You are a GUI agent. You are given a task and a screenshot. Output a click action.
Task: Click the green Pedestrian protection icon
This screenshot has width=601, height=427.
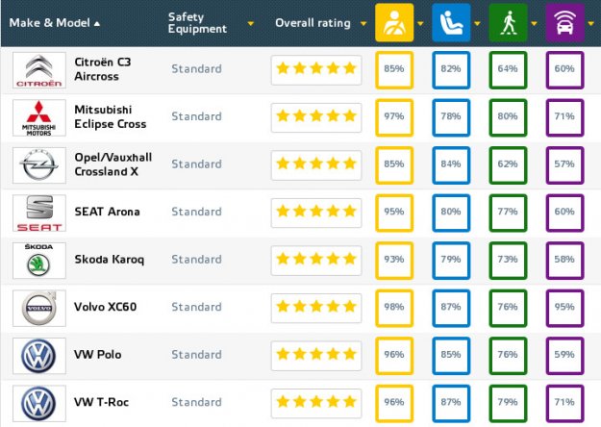pyautogui.click(x=508, y=23)
